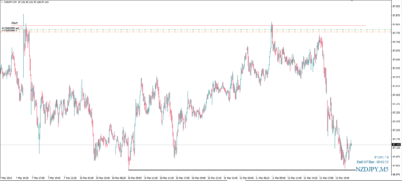The height and width of the screenshot is (181, 402).
Task: Click the 87.925 price scale label
Action: (396, 6)
